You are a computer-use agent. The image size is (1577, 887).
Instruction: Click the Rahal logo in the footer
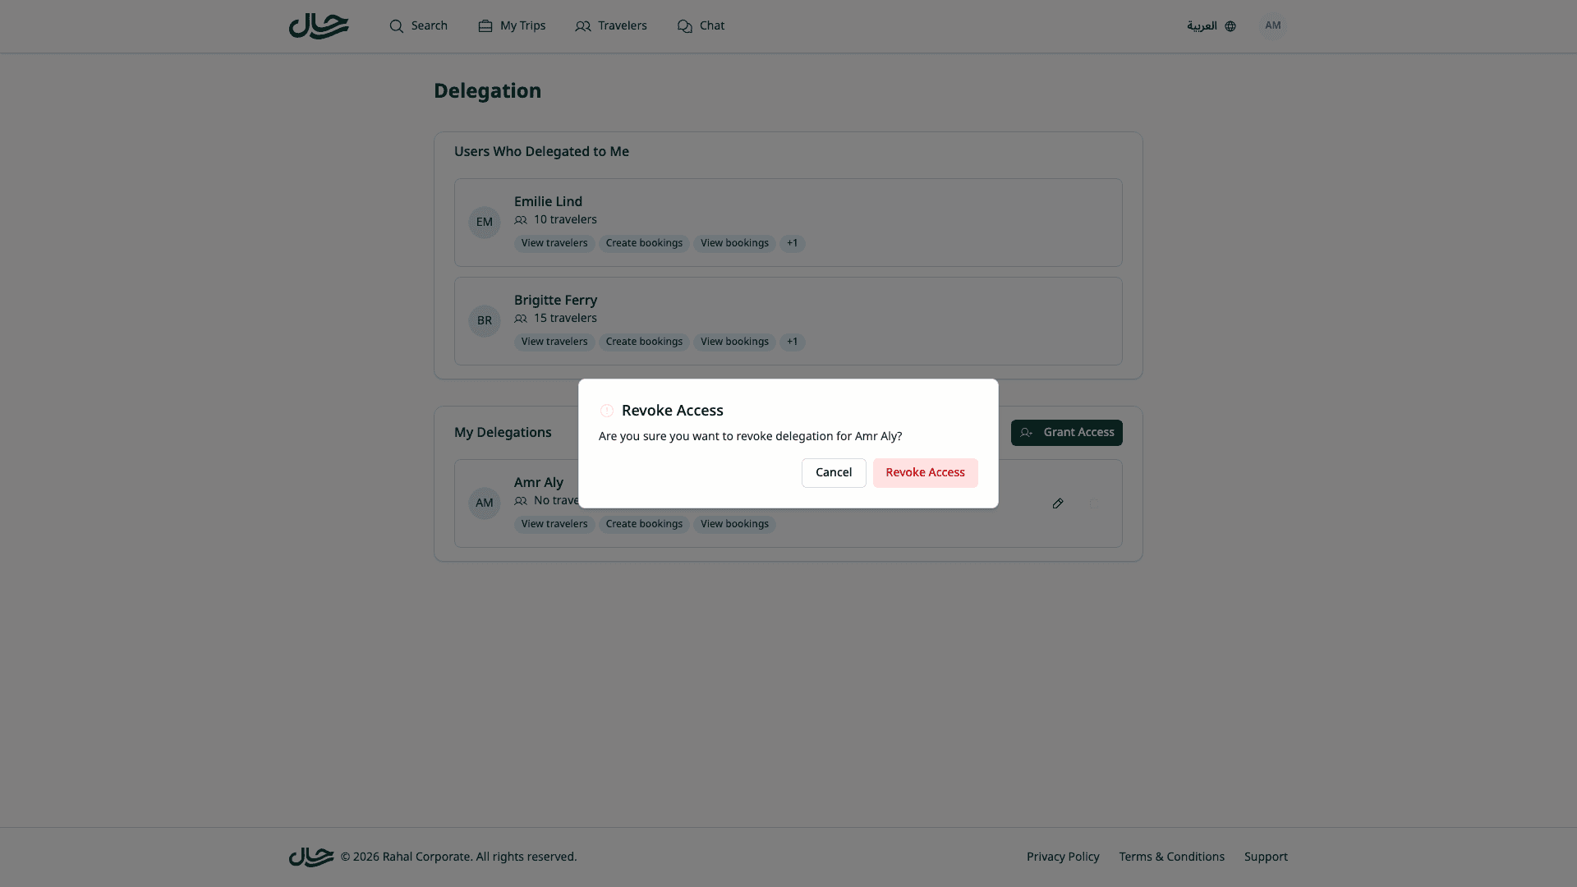pos(311,856)
